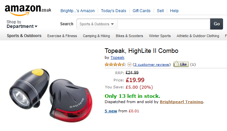Expand the Shop by Department menu
Viewport: 227px width, 131px height.
(22, 24)
